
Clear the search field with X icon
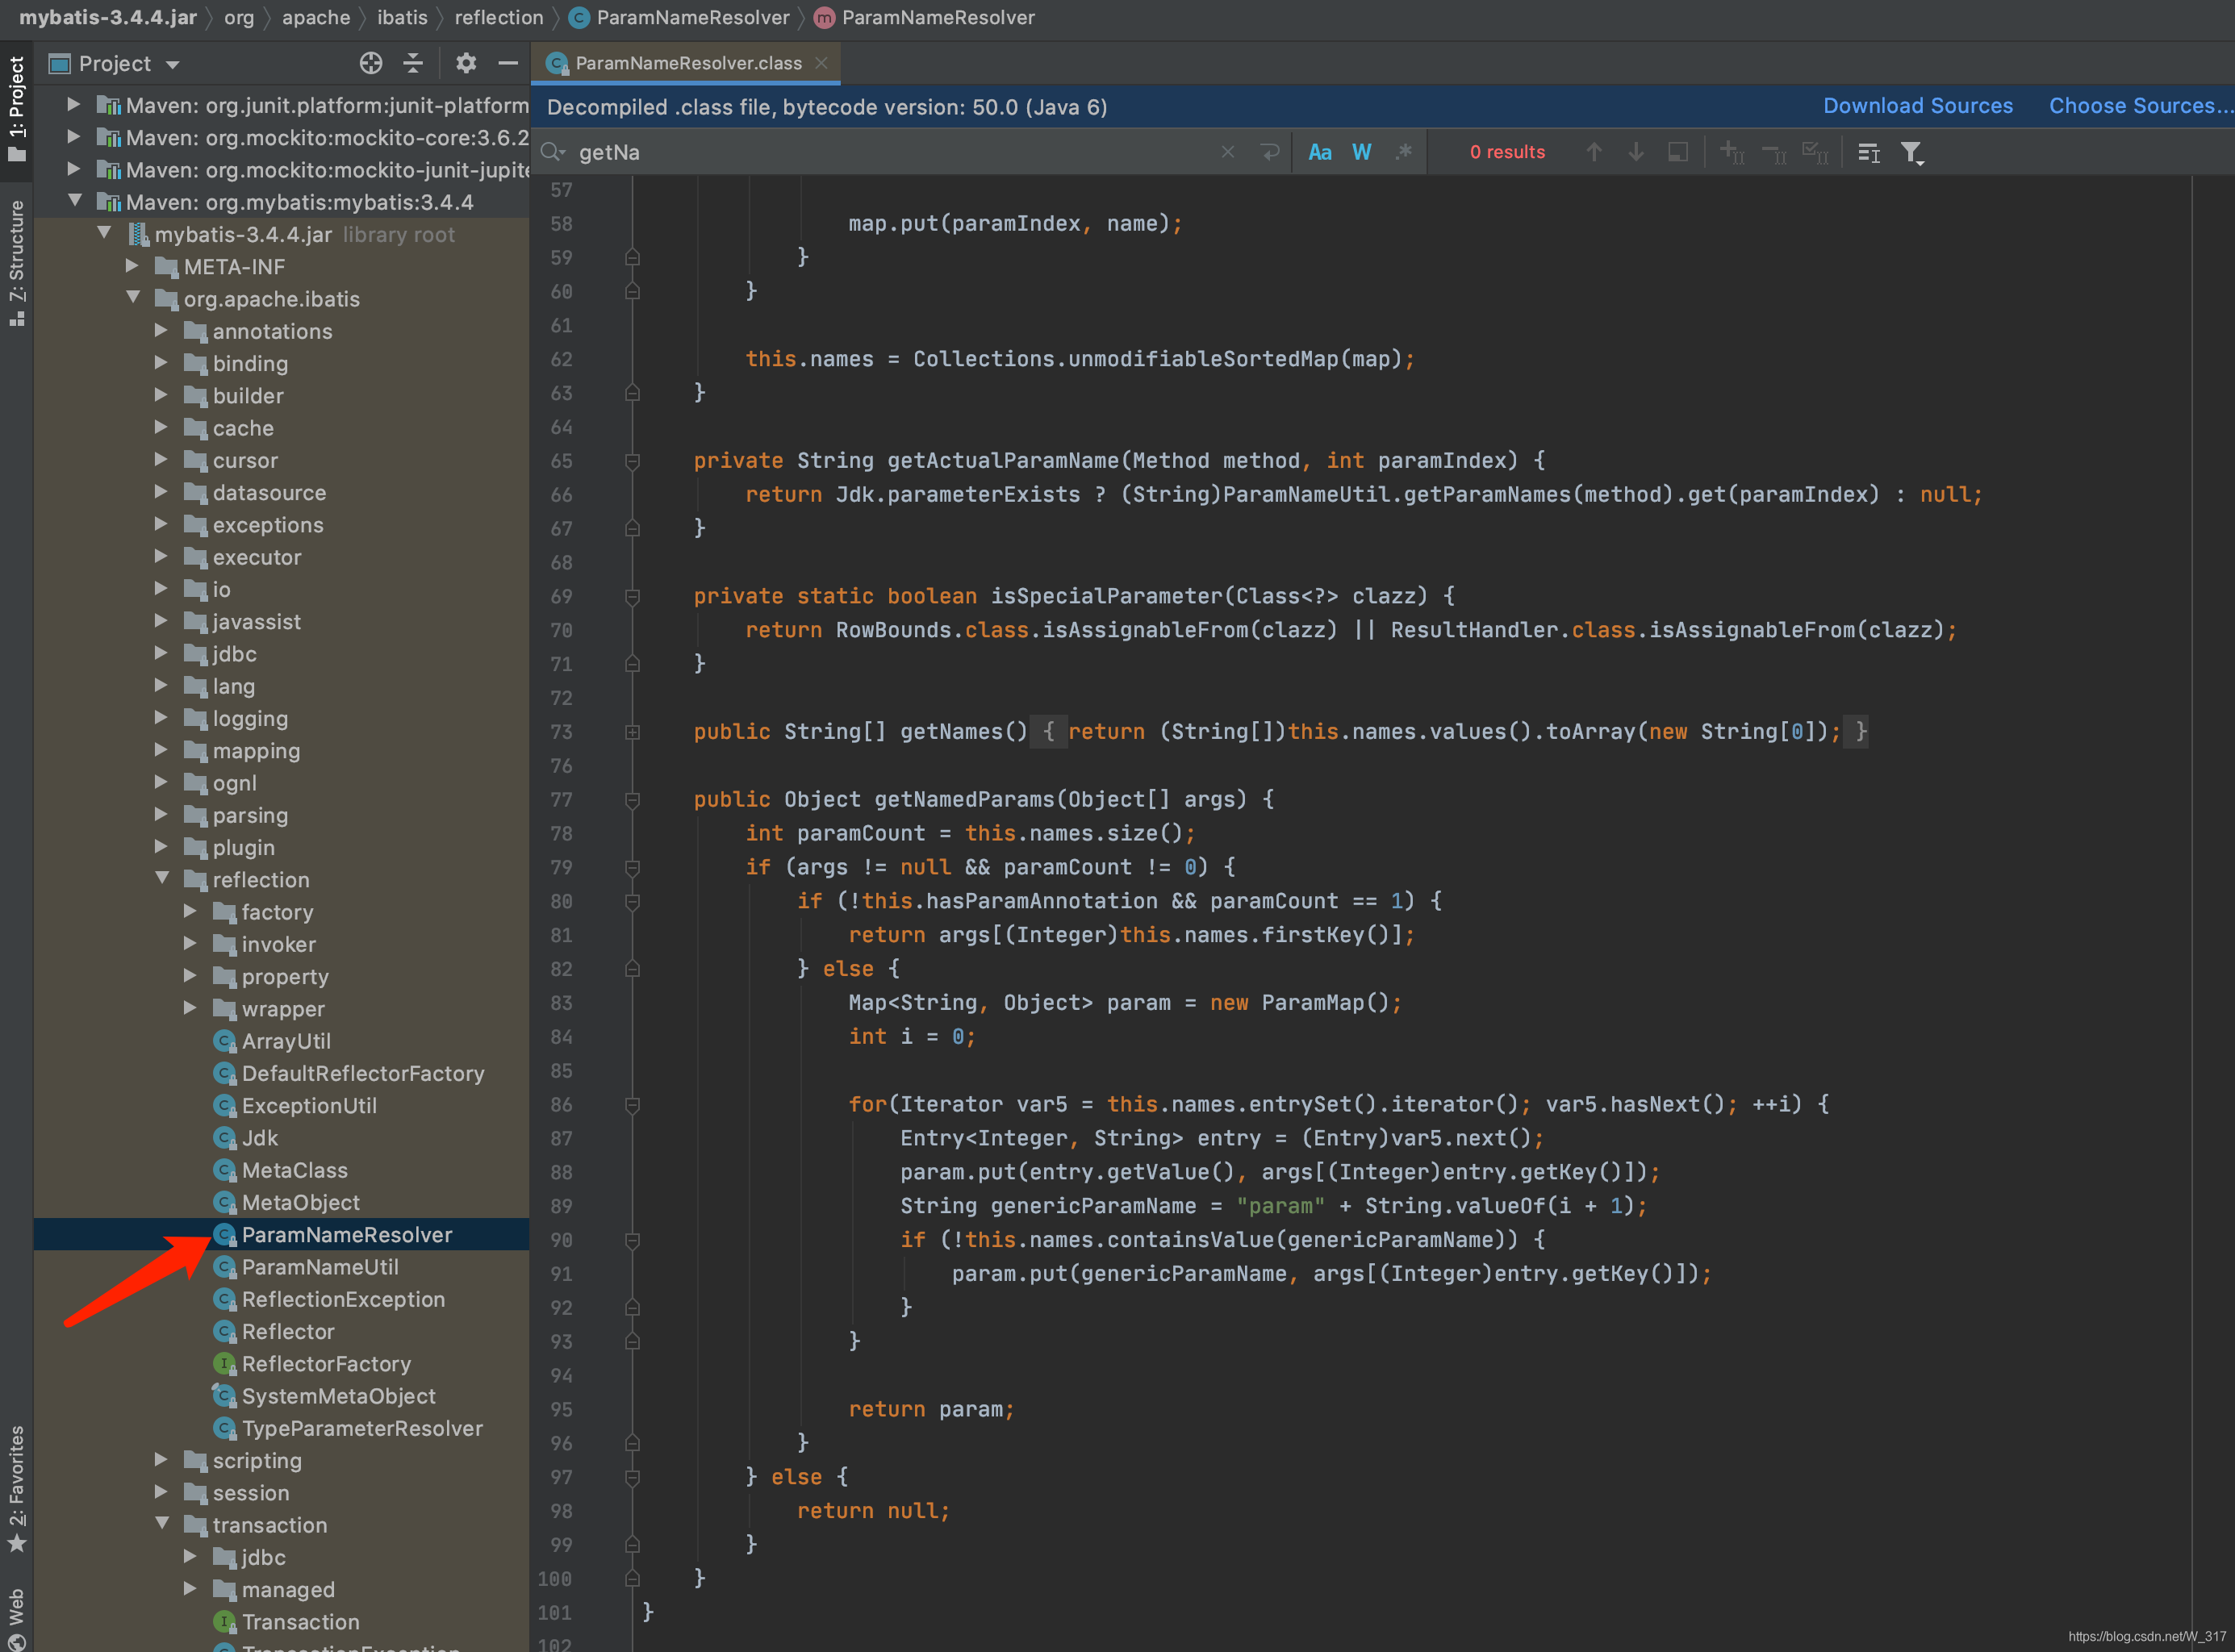[1228, 152]
